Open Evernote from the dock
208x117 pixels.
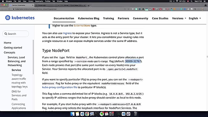coord(102,114)
